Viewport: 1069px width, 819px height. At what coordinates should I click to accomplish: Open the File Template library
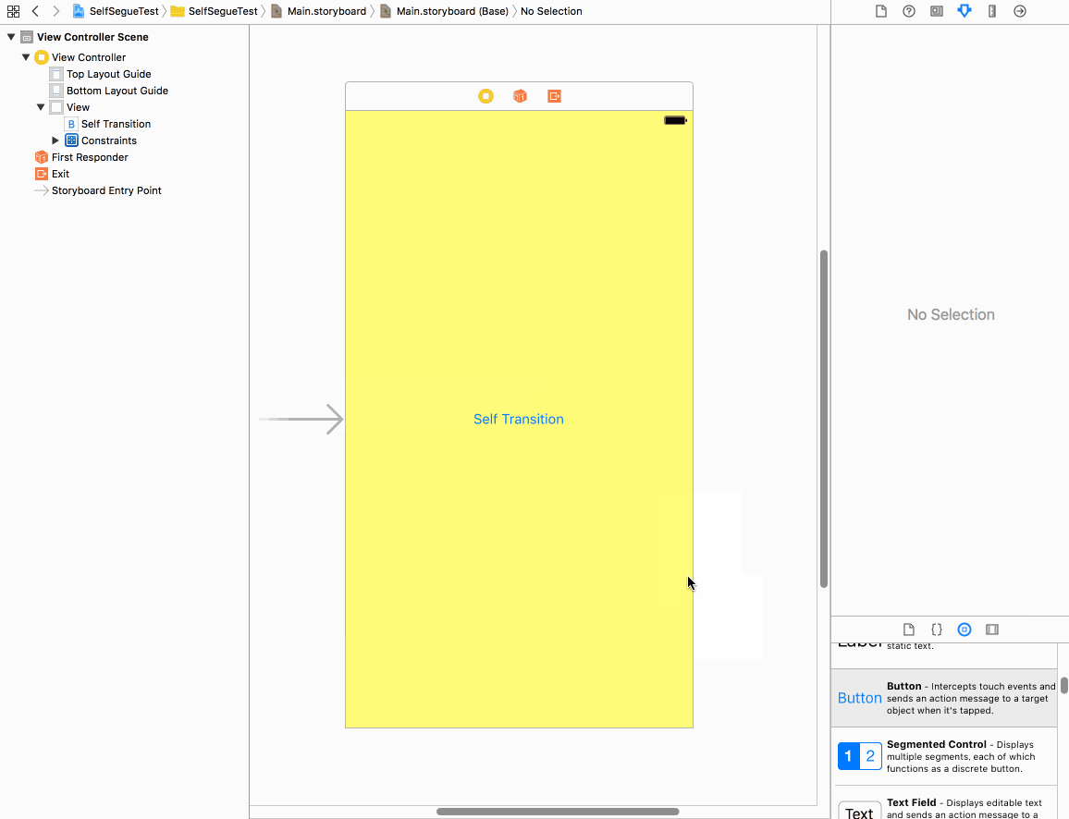[908, 629]
